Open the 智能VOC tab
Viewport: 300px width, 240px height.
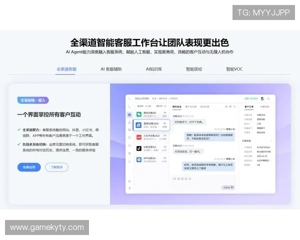[x=234, y=69]
